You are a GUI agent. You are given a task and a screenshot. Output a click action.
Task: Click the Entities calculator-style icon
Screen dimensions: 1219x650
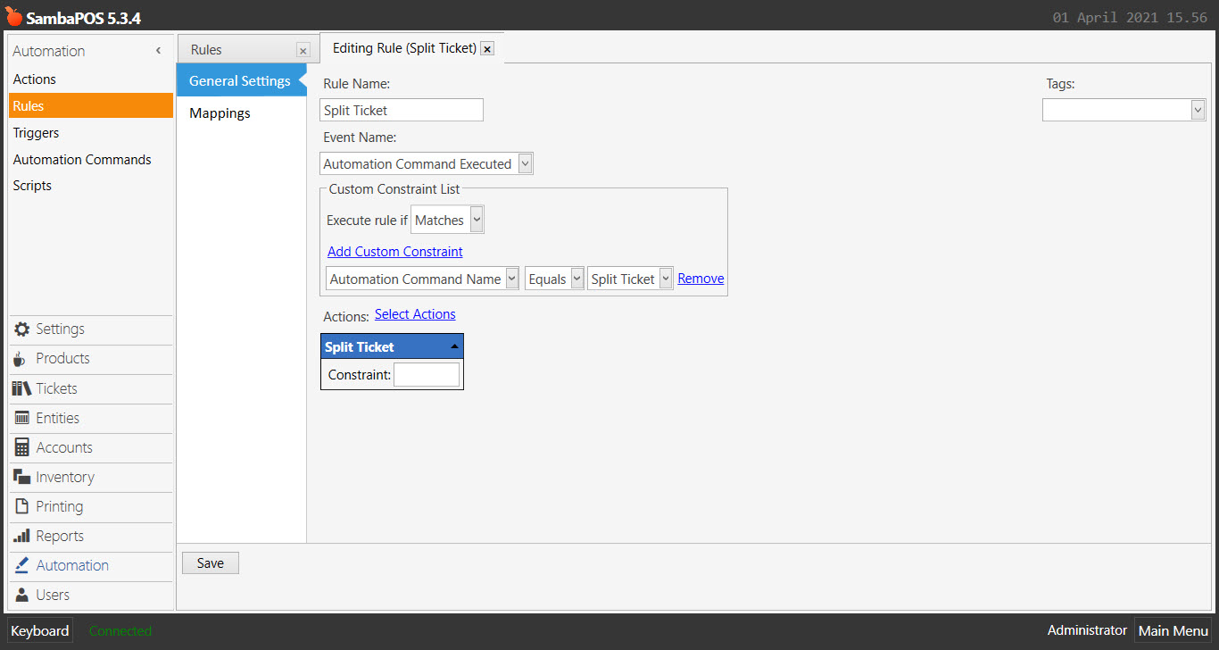[20, 418]
